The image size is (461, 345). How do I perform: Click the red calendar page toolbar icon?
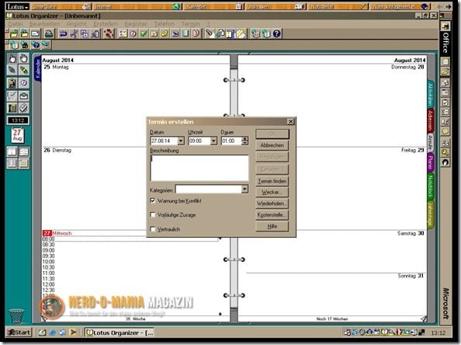click(x=196, y=33)
